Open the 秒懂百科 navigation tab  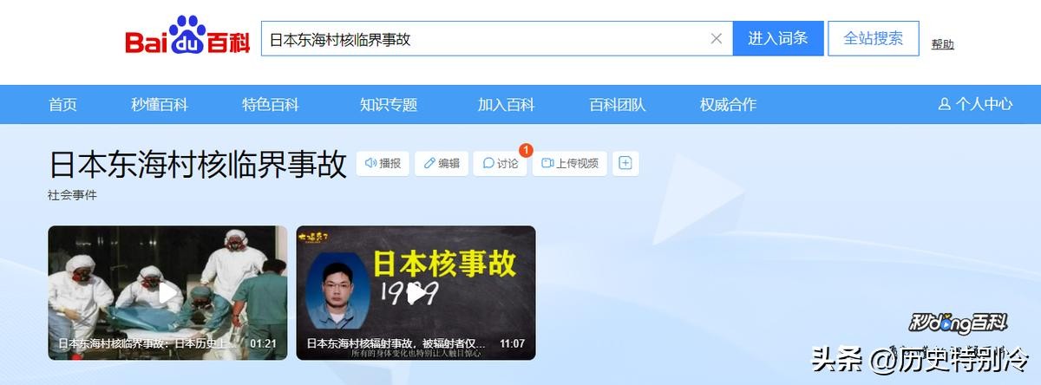[160, 104]
